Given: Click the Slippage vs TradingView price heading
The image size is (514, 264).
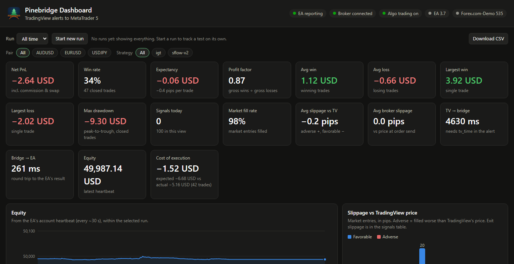Looking at the screenshot, I should click(x=382, y=213).
